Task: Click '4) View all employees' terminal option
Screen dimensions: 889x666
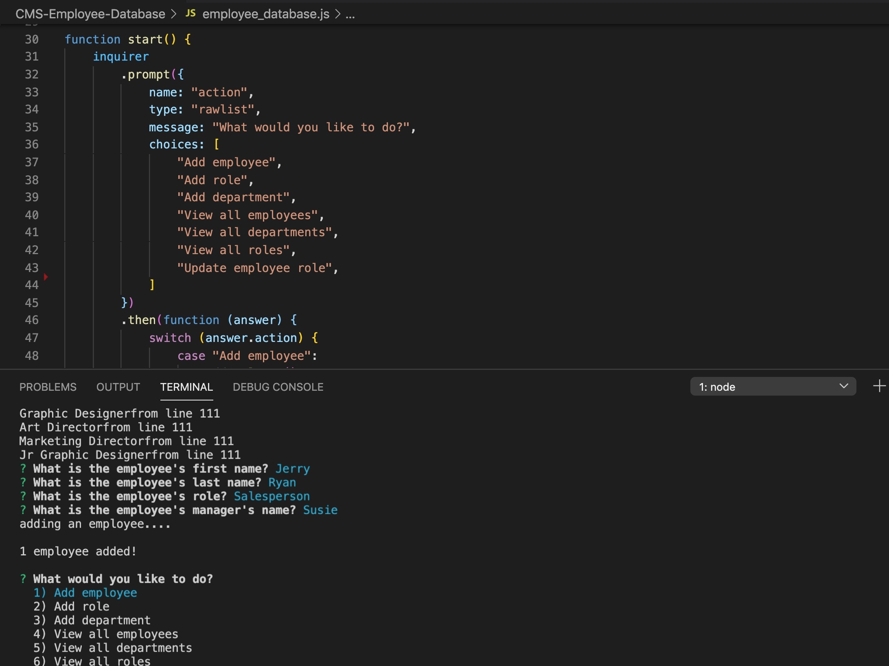Action: coord(106,634)
